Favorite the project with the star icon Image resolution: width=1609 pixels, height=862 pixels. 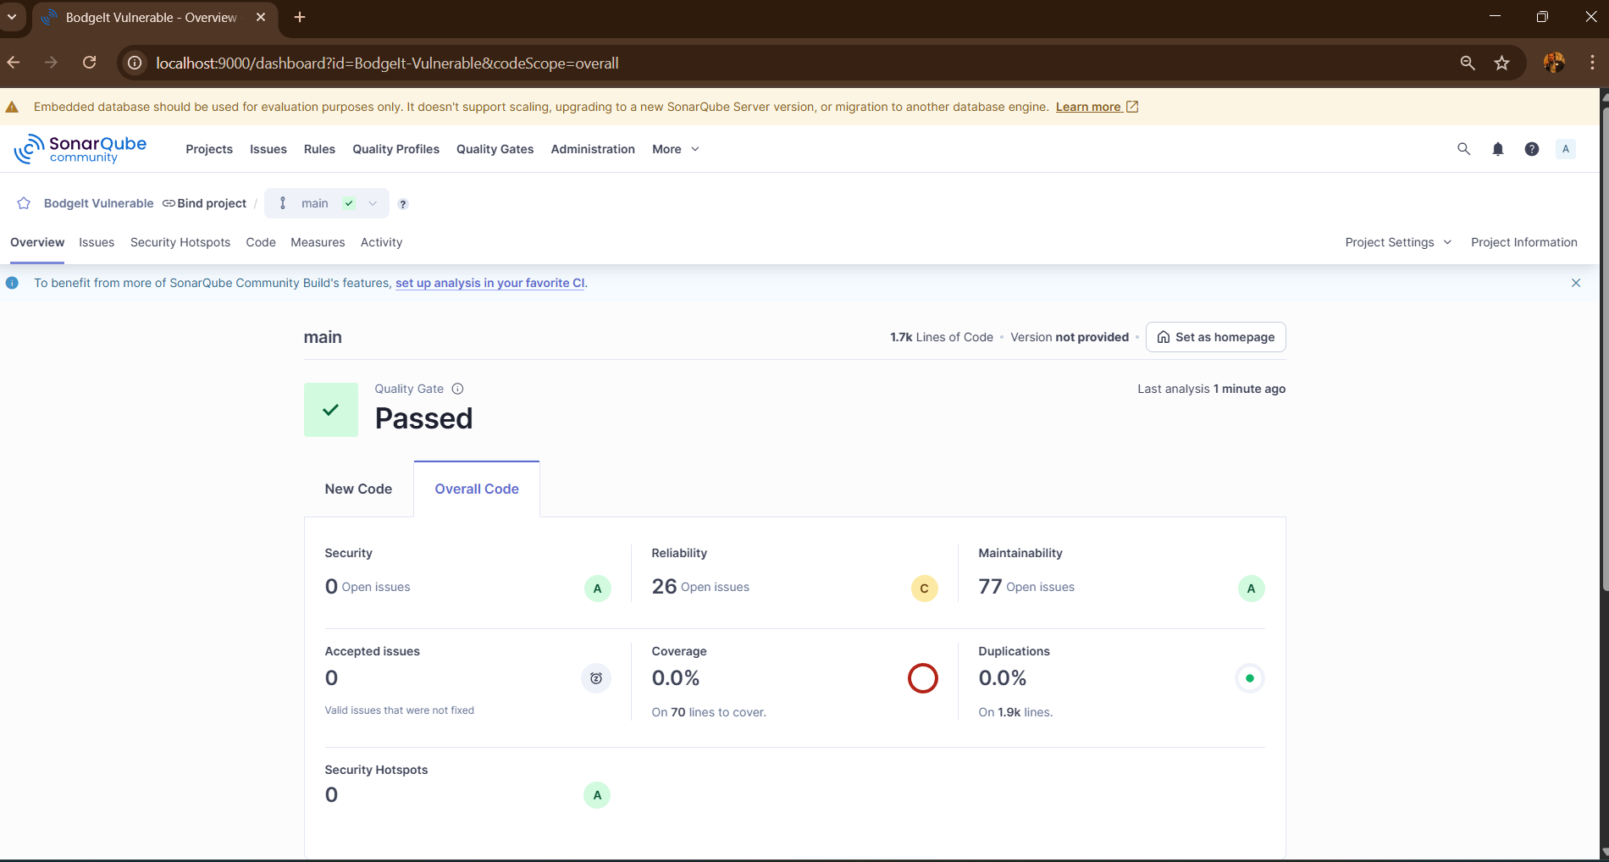(x=24, y=203)
